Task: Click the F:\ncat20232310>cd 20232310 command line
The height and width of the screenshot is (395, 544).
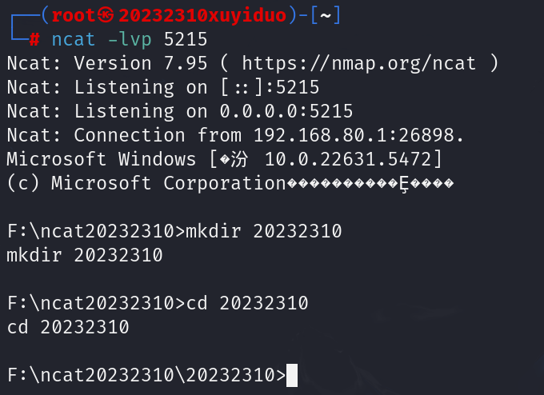Action: [157, 303]
